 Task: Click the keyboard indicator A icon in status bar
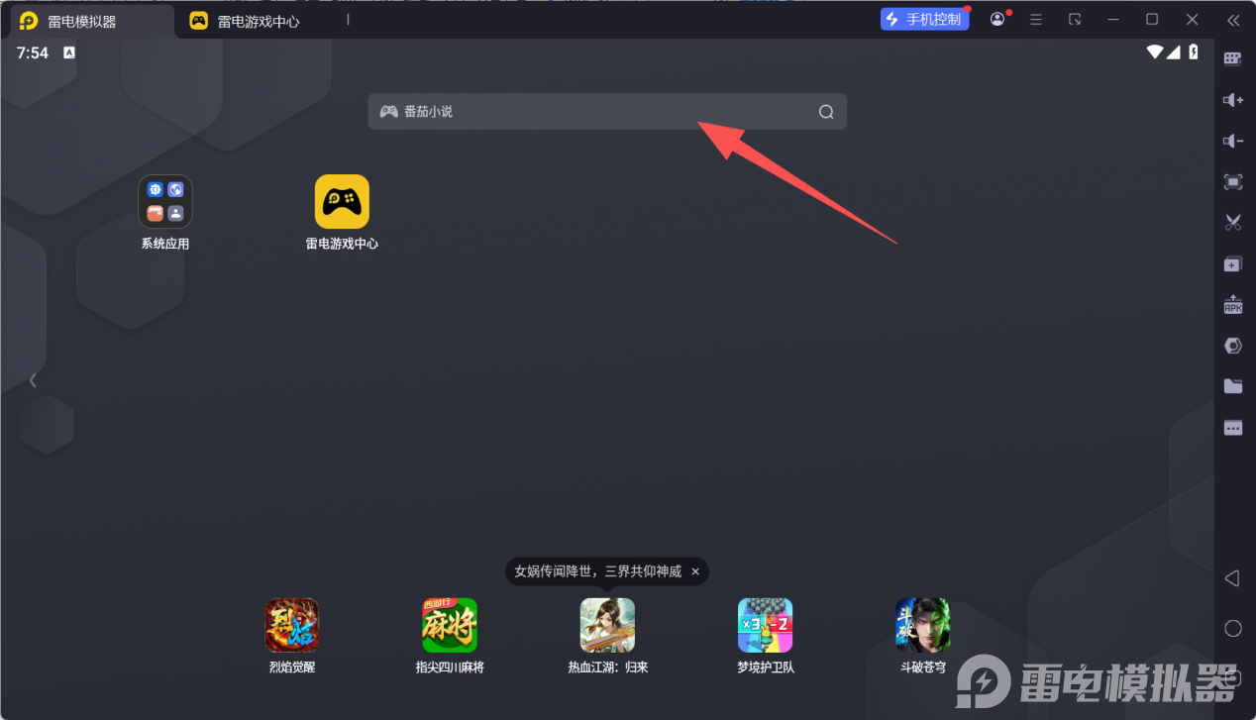69,52
